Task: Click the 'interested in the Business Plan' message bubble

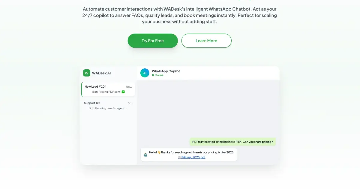Action: (232, 142)
